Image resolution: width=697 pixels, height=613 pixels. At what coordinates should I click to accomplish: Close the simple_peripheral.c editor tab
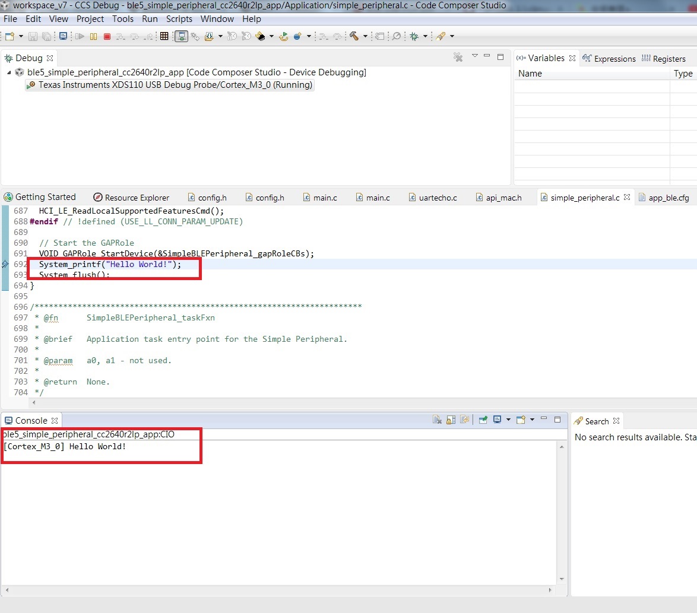(x=627, y=197)
